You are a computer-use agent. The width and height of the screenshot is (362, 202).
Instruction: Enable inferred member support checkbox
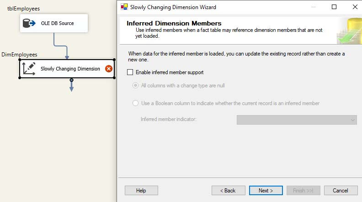click(130, 72)
